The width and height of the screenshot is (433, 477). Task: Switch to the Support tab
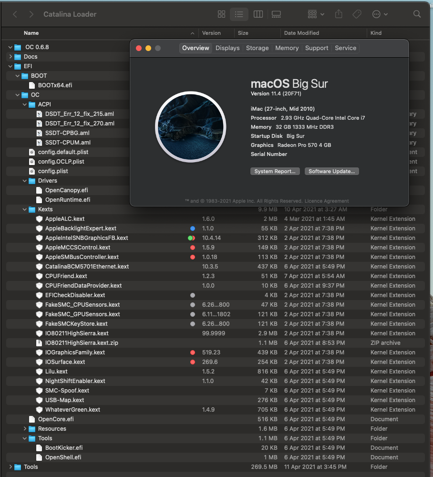(317, 48)
